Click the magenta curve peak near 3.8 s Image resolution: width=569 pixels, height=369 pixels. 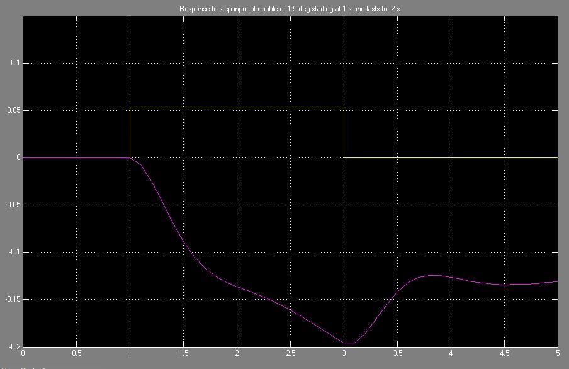click(435, 275)
